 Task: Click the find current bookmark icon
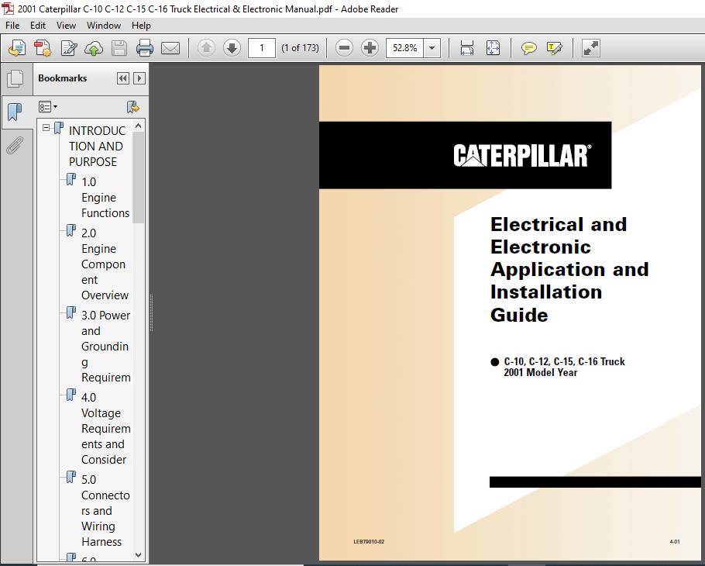[x=133, y=107]
